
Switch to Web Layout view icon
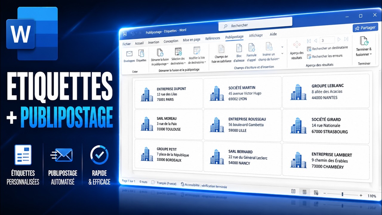coord(316,193)
